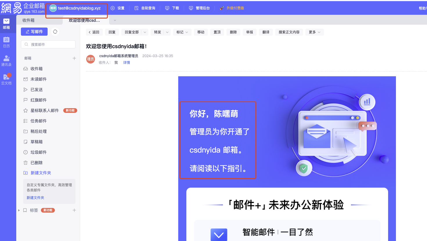
Task: Click the 已发送 sent arrow icon
Action: pos(26,90)
